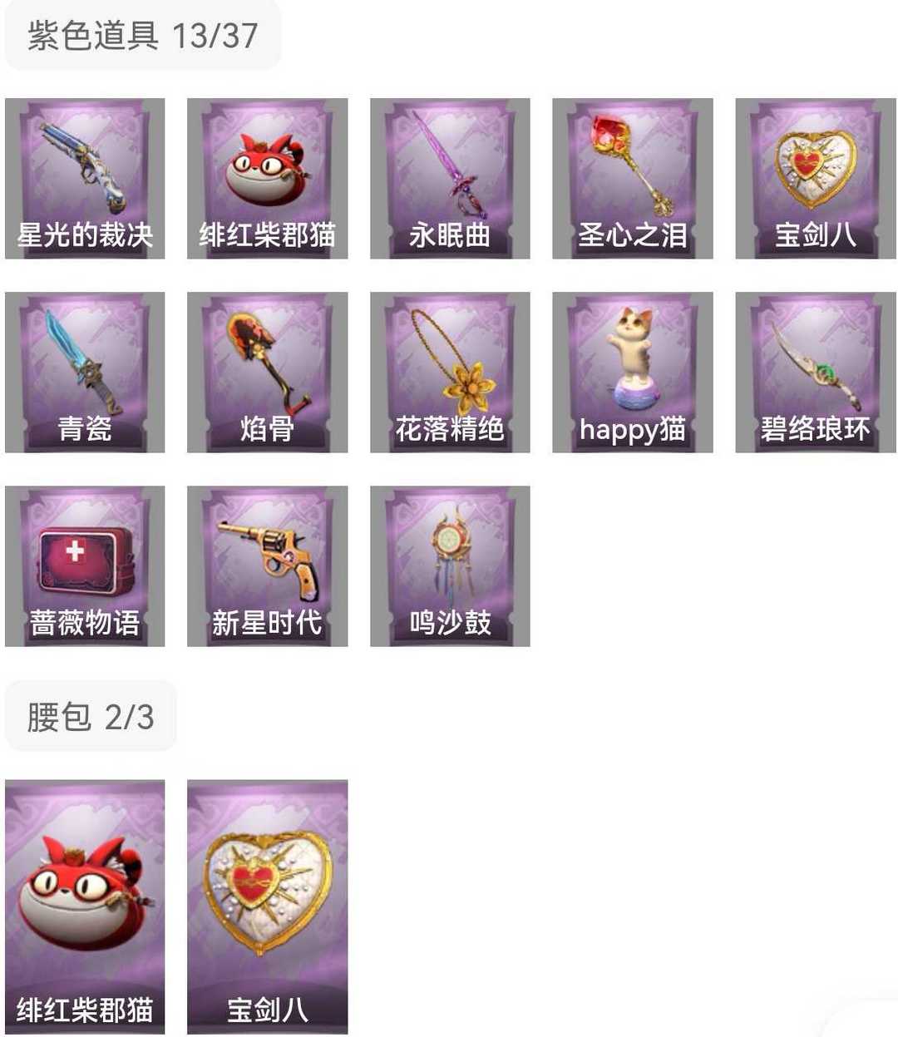Select the 星光的裁决 gun item
This screenshot has width=898, height=1037.
tap(85, 179)
